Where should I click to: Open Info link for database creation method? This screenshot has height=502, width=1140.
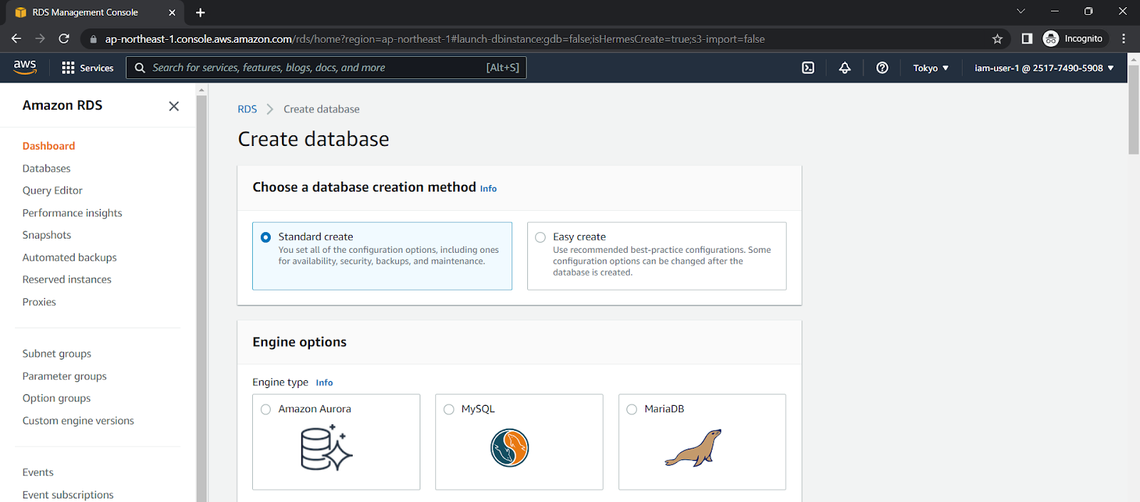tap(488, 189)
